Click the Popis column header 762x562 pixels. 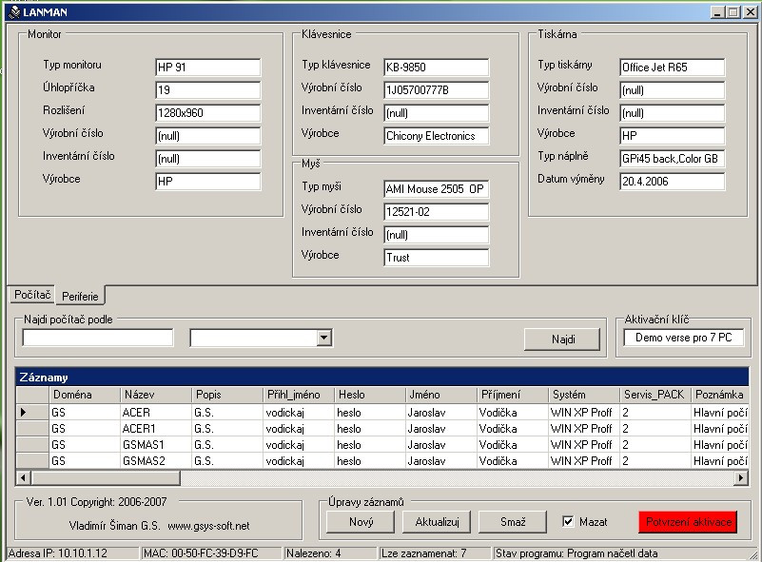pos(227,395)
